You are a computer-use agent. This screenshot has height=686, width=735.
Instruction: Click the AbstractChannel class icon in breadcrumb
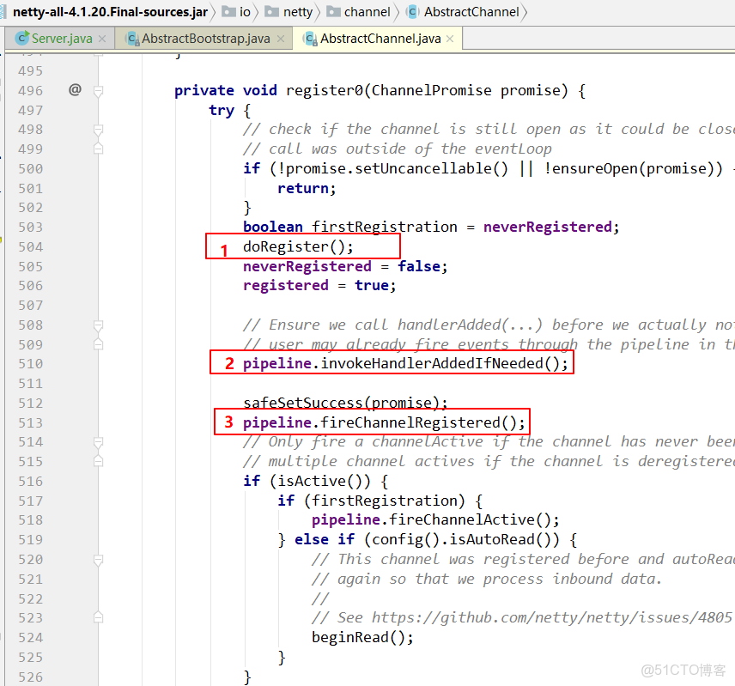click(x=412, y=12)
